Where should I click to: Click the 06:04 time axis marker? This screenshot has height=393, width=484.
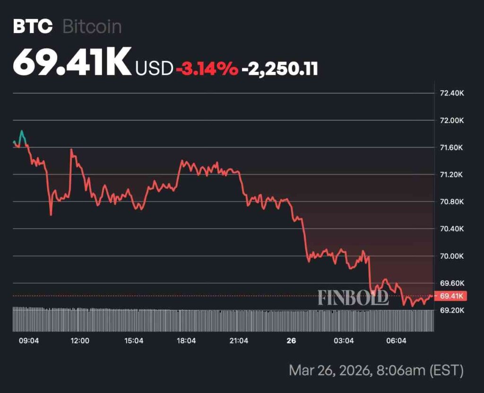tap(396, 341)
